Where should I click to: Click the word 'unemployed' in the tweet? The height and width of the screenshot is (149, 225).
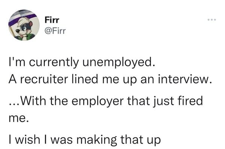click(118, 62)
